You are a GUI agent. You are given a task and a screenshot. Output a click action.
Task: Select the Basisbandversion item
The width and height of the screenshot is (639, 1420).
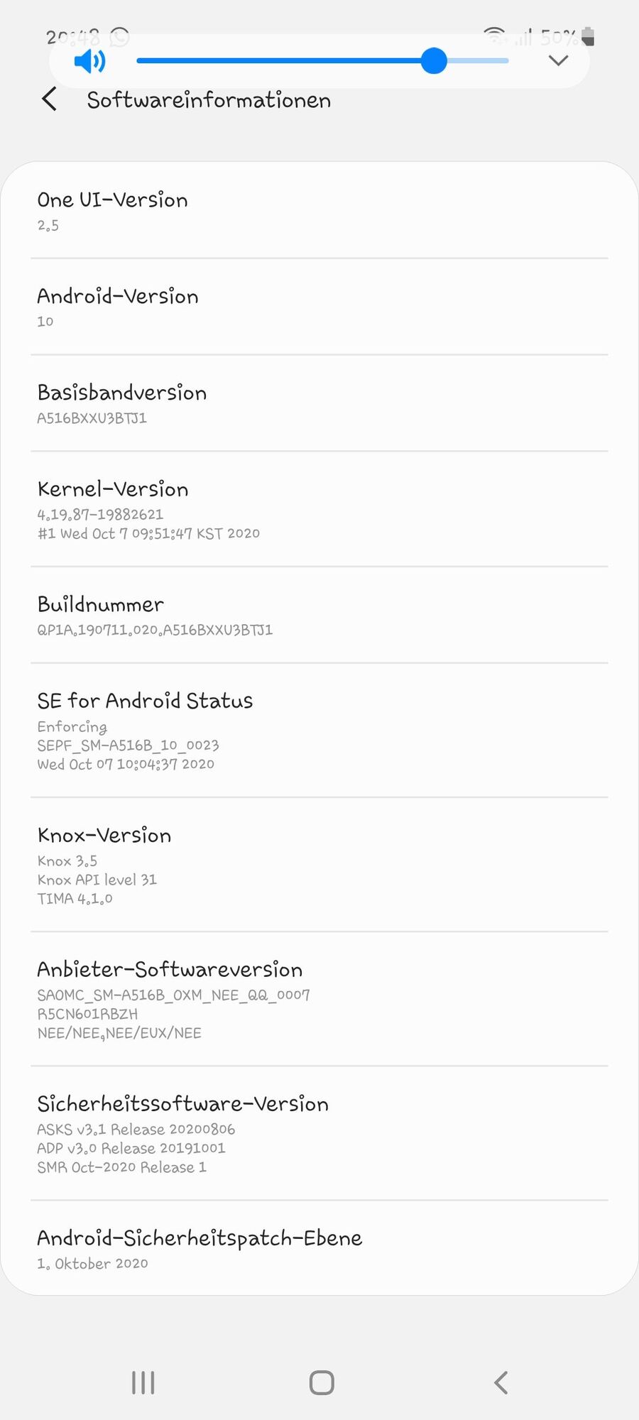(x=319, y=403)
